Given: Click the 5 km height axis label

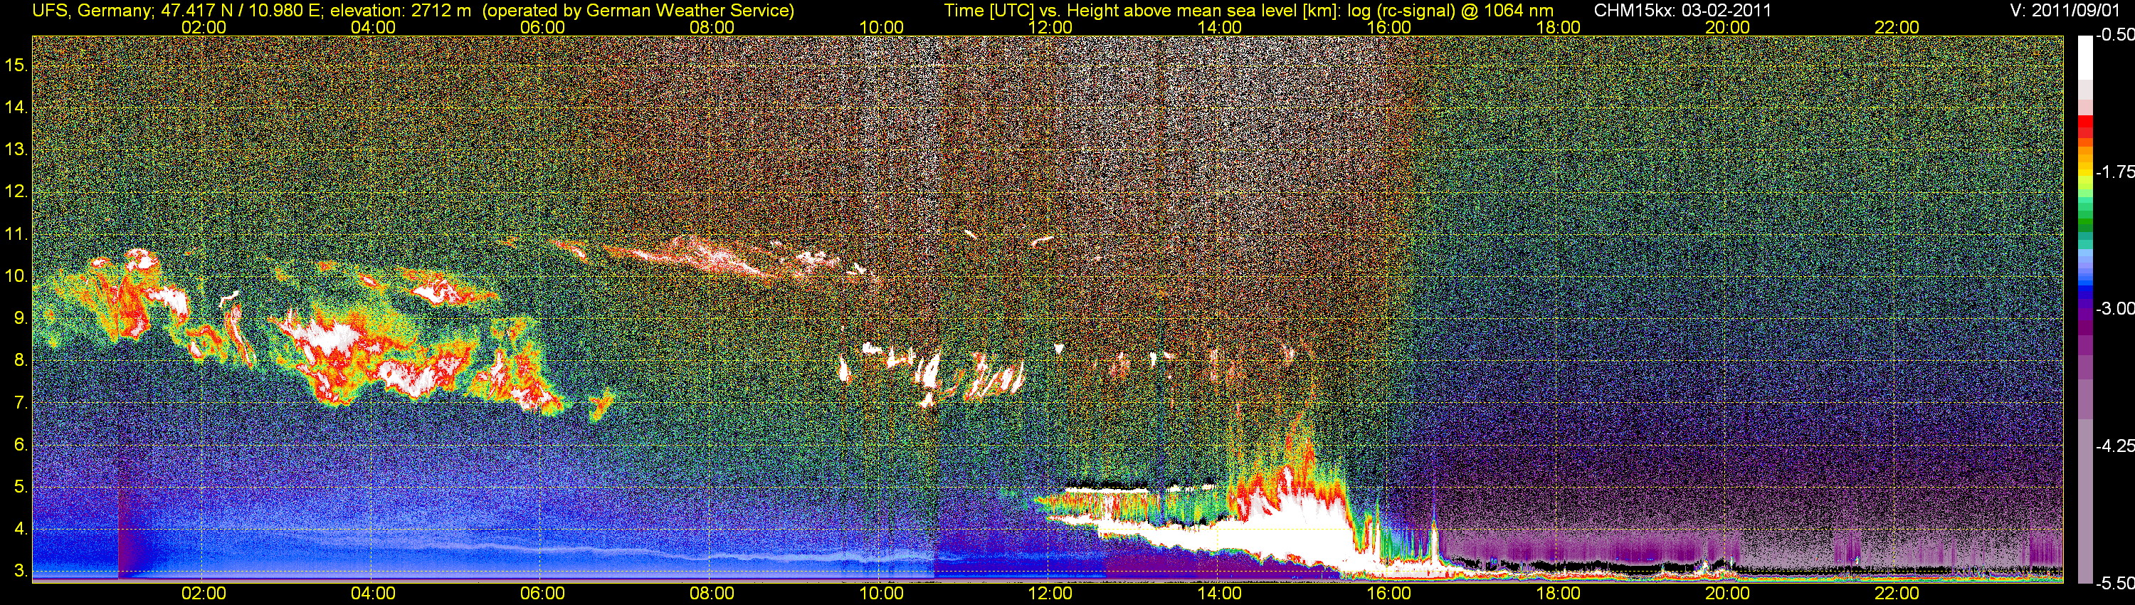Looking at the screenshot, I should coord(20,488).
